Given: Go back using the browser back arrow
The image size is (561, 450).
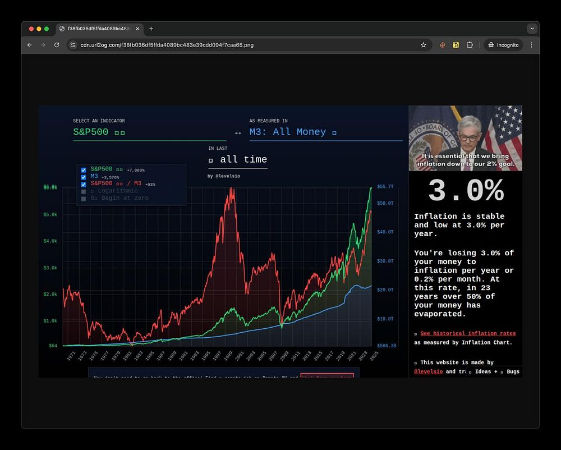Looking at the screenshot, I should [29, 45].
